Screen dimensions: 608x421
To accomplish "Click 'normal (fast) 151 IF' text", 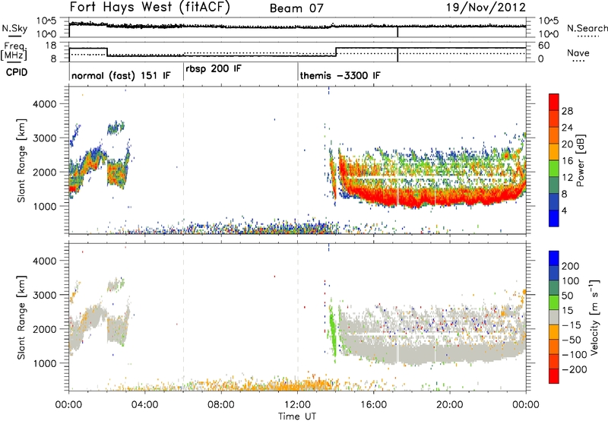I will 121,75.
